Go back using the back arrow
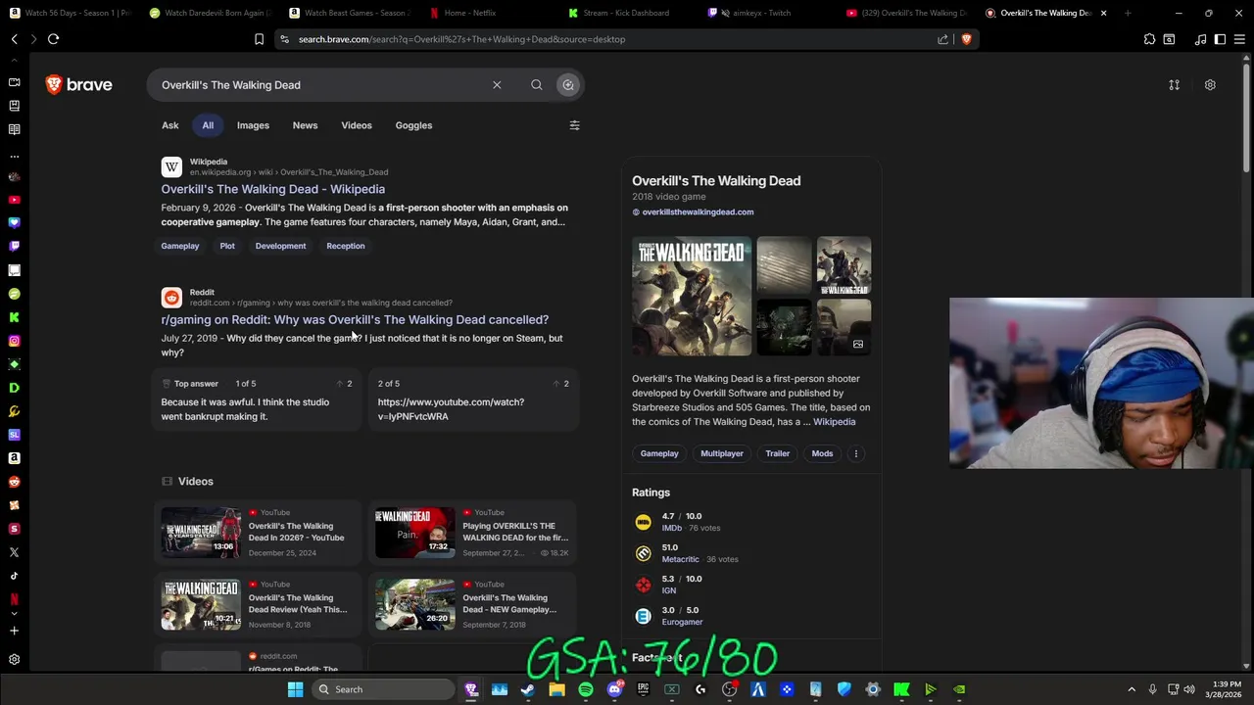The image size is (1254, 705). 15,39
